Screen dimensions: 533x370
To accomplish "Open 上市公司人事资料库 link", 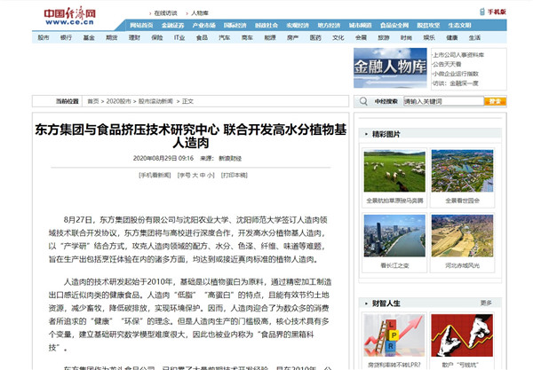I will click(458, 55).
